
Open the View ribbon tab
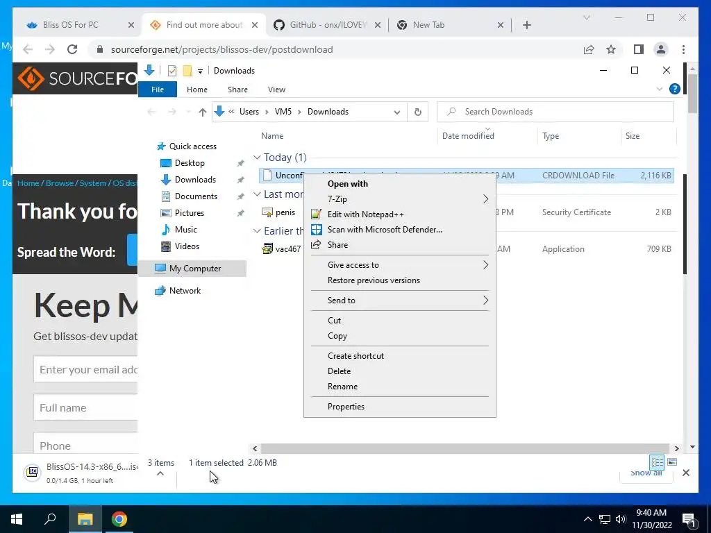(x=276, y=90)
